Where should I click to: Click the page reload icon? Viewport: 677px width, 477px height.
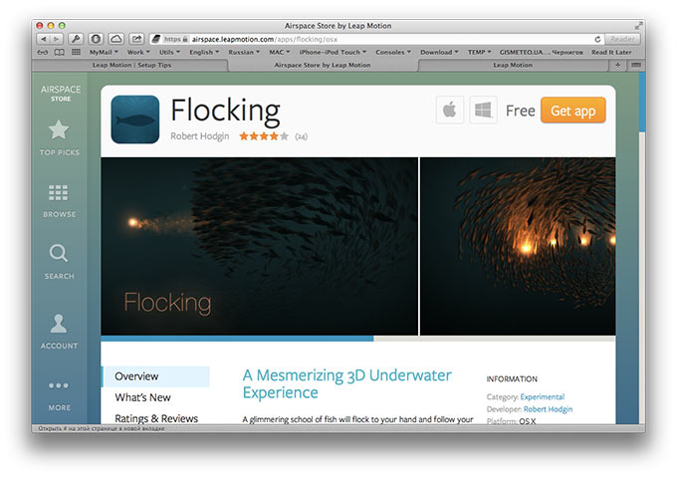click(x=597, y=39)
